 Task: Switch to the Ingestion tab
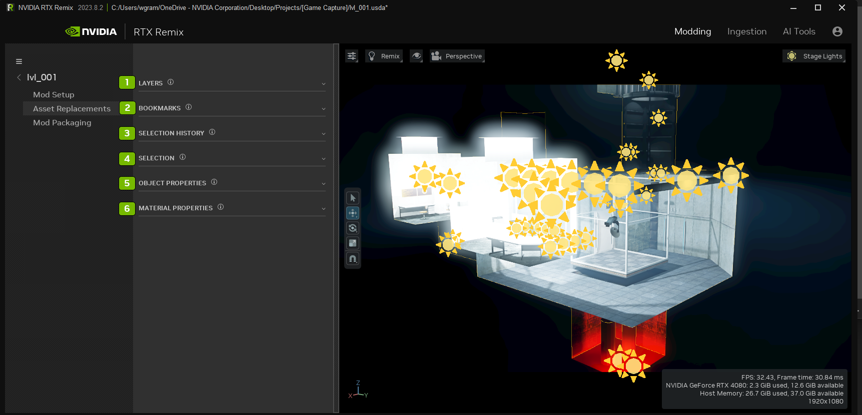[x=747, y=31]
